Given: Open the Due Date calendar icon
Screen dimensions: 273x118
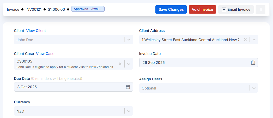Looking at the screenshot, I should point(128,87).
